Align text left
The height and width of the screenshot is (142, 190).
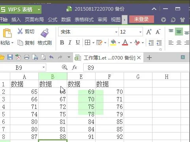point(171,43)
